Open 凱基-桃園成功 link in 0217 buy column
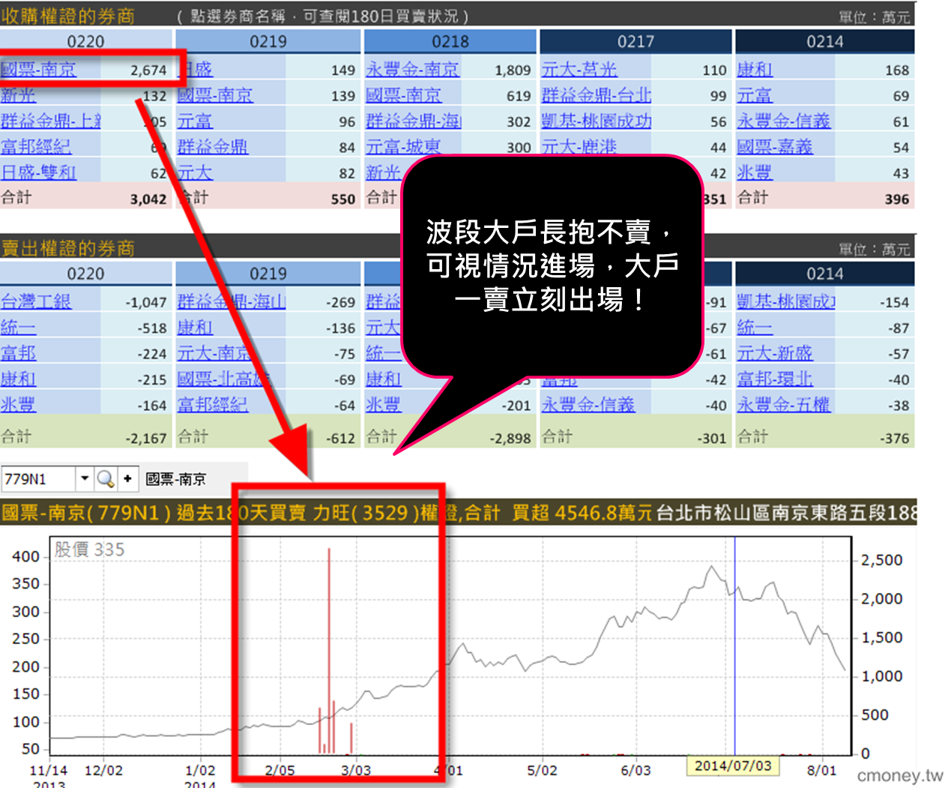Viewport: 951px width, 788px height. click(596, 121)
